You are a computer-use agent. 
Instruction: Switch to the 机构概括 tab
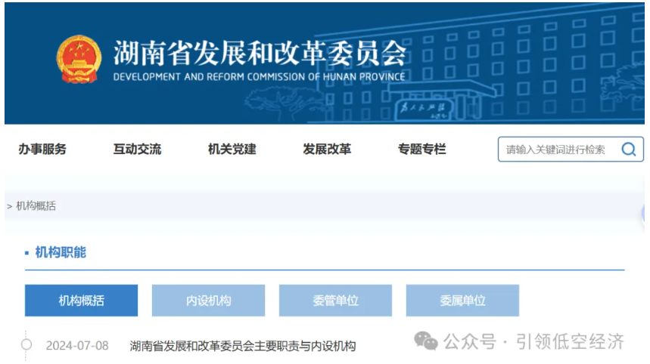pyautogui.click(x=81, y=301)
